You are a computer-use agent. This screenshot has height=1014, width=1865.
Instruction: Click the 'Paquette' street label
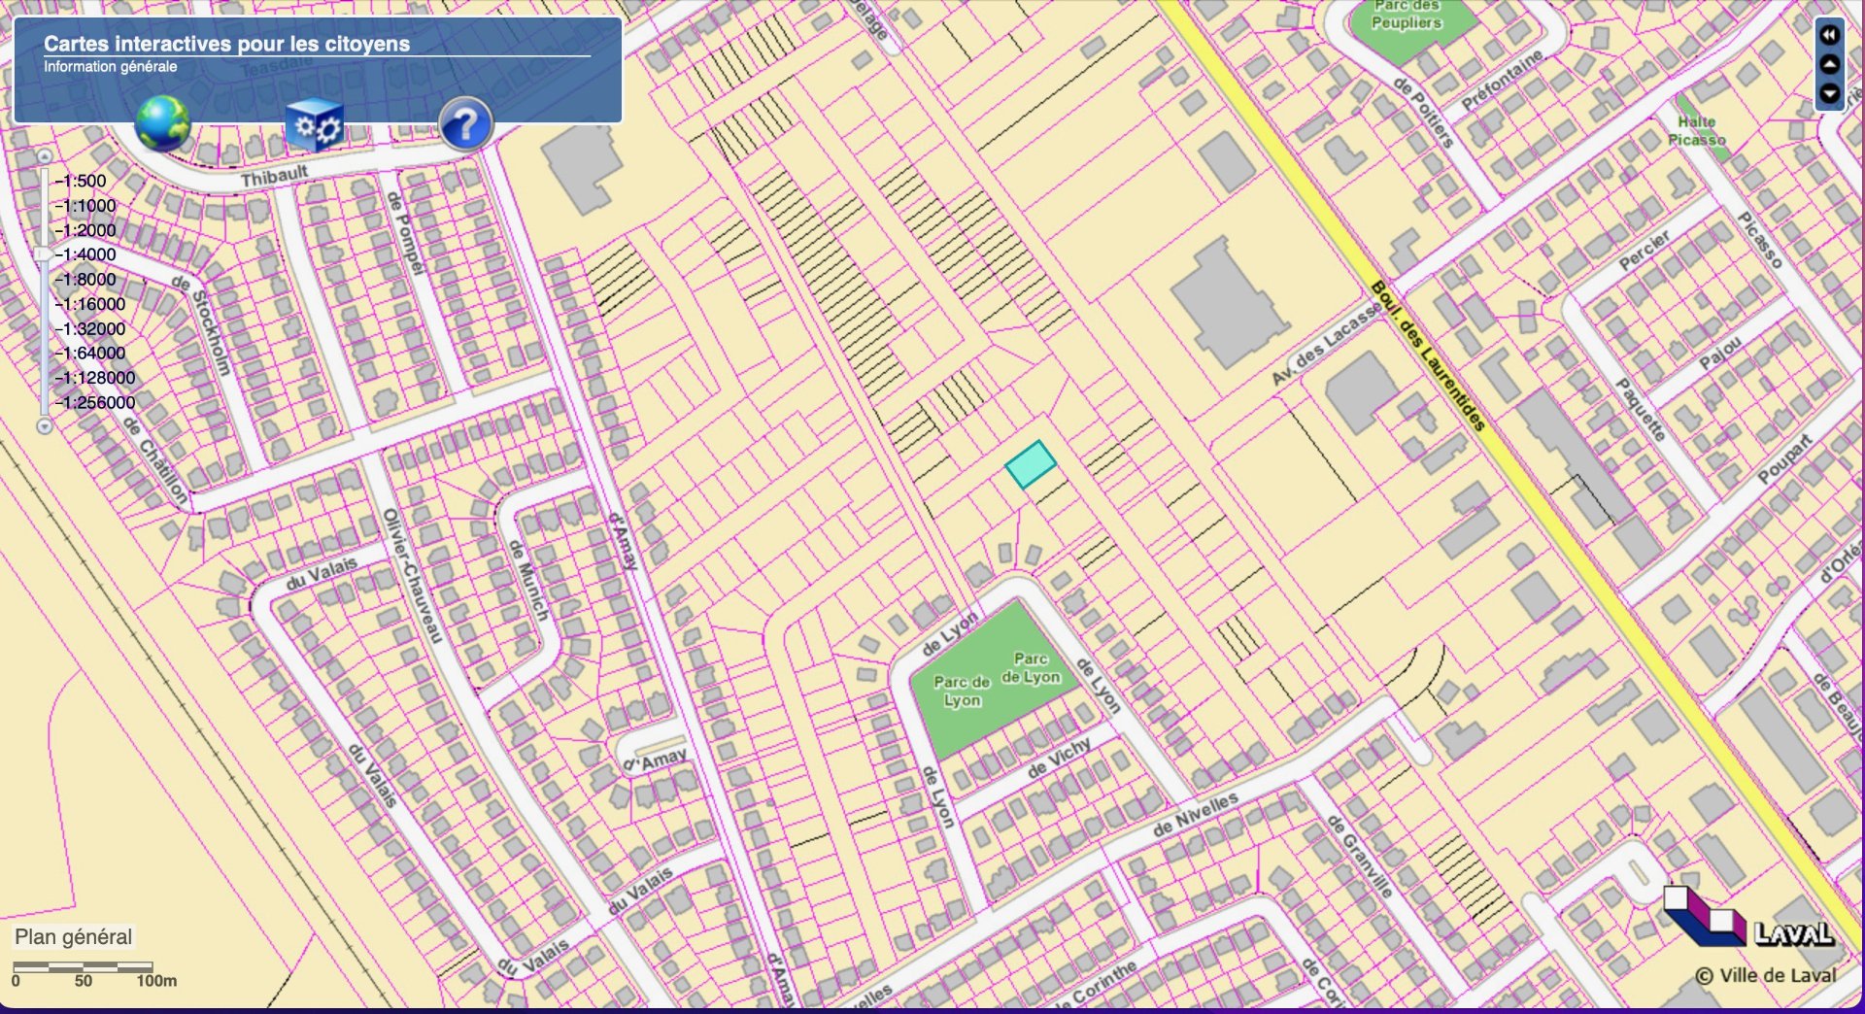[x=1640, y=409]
